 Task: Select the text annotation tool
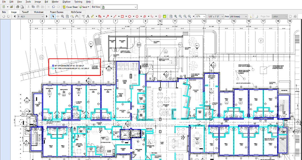click(x=88, y=16)
